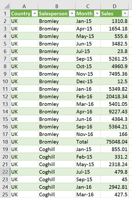Screen dimensions: 132x198
Task: Click the Feb-16 month cell
Action: tap(88, 96)
